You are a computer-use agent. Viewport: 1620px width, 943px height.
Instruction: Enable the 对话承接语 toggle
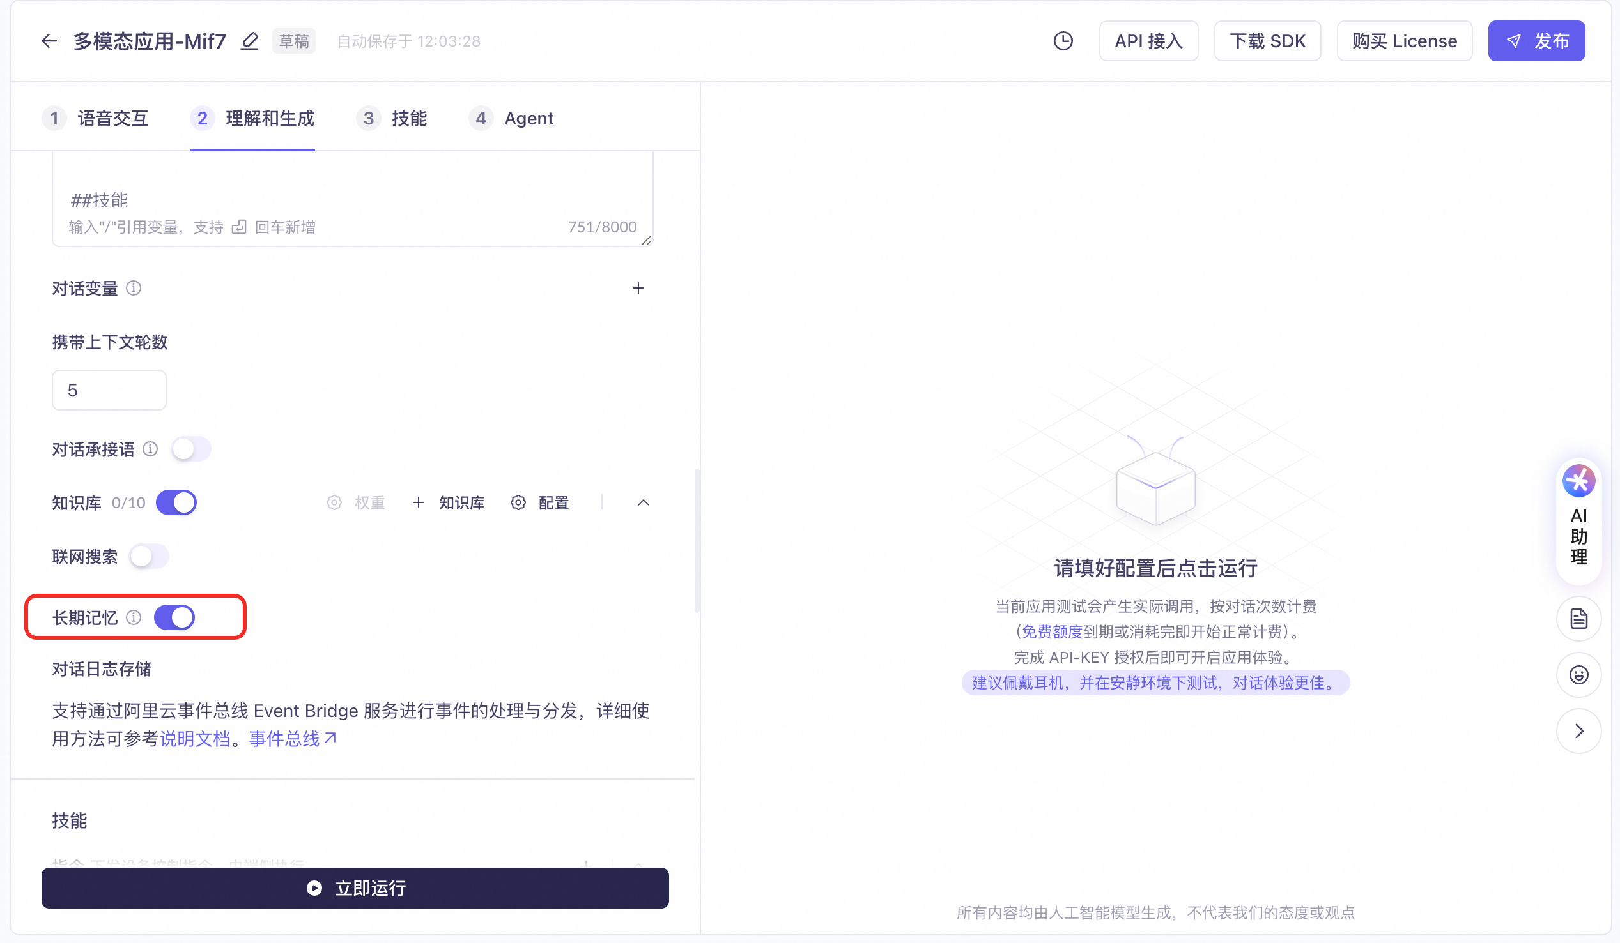191,448
